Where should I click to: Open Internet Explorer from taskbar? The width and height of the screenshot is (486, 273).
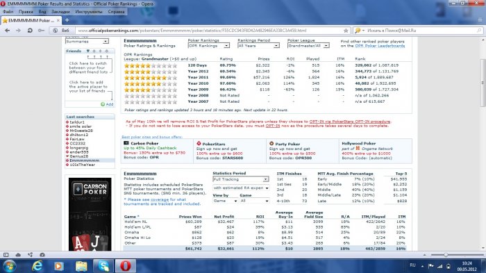tap(37, 266)
